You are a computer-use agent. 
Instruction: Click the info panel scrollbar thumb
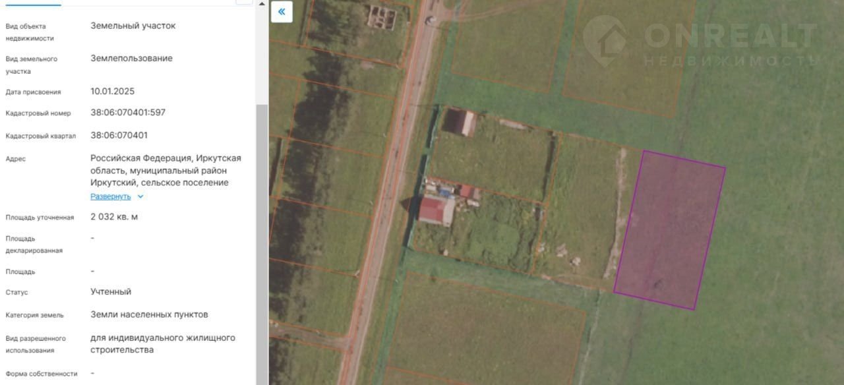[x=262, y=244]
